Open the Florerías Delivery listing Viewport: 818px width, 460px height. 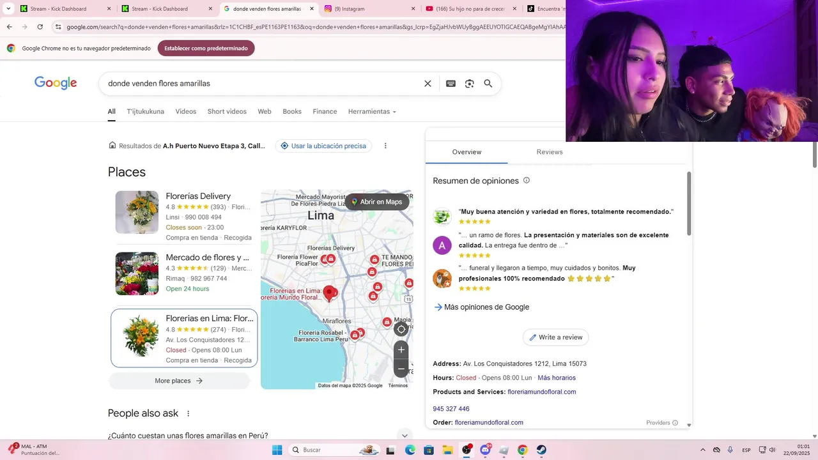(198, 196)
